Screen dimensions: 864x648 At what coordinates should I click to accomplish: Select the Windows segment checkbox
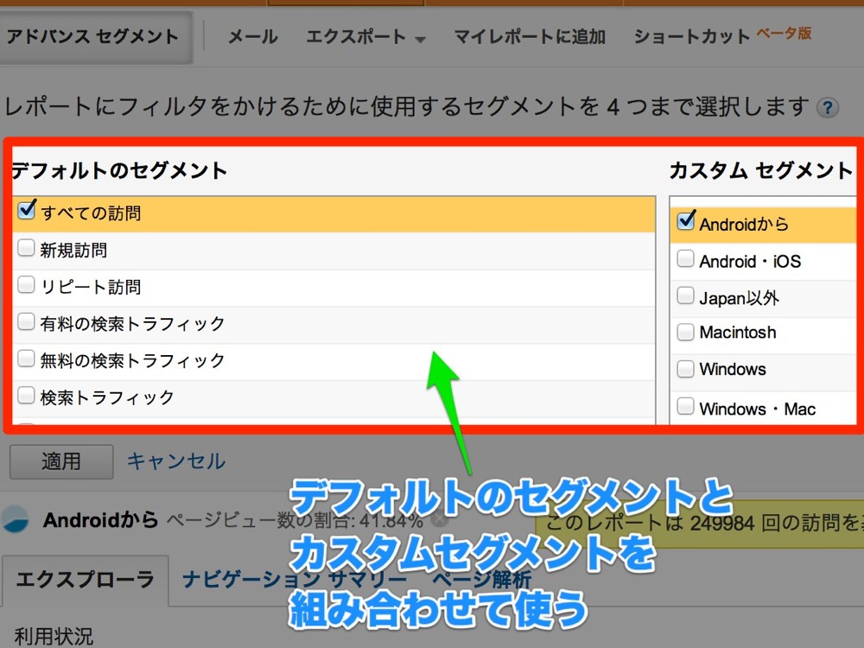pos(685,369)
